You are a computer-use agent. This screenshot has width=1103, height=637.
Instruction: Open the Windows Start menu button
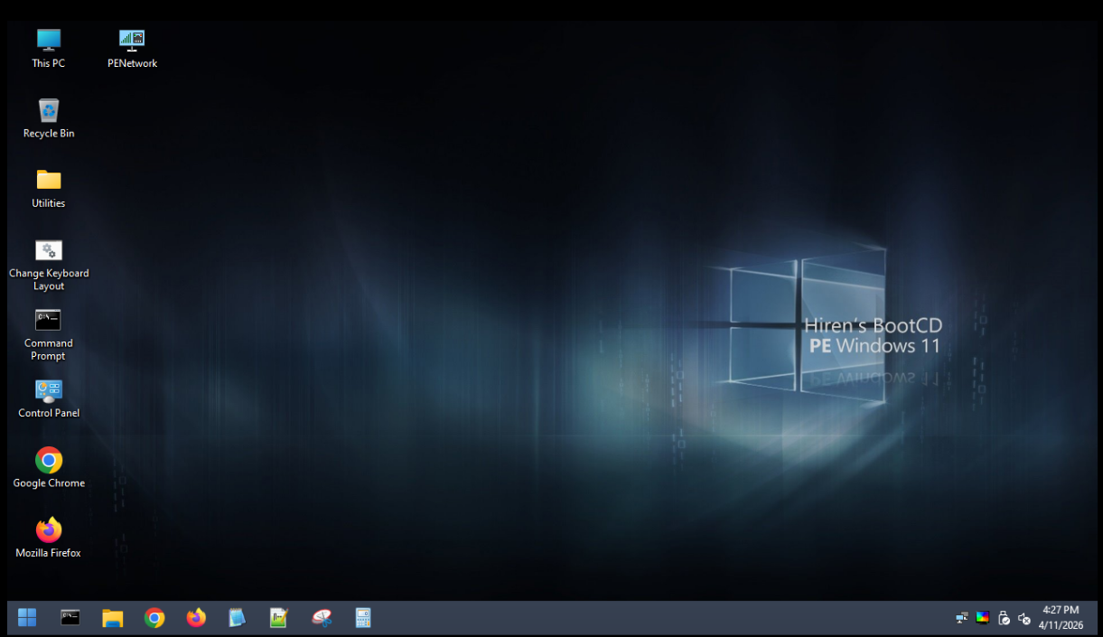pos(27,618)
